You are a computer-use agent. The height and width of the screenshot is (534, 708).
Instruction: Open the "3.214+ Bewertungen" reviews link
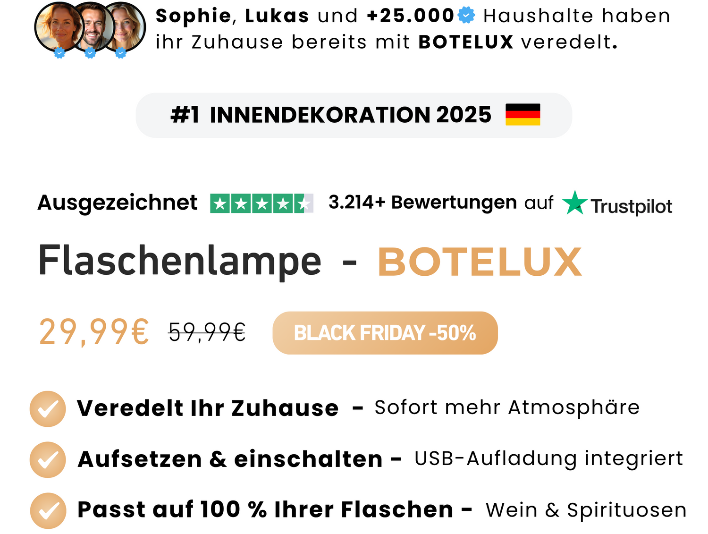[422, 203]
